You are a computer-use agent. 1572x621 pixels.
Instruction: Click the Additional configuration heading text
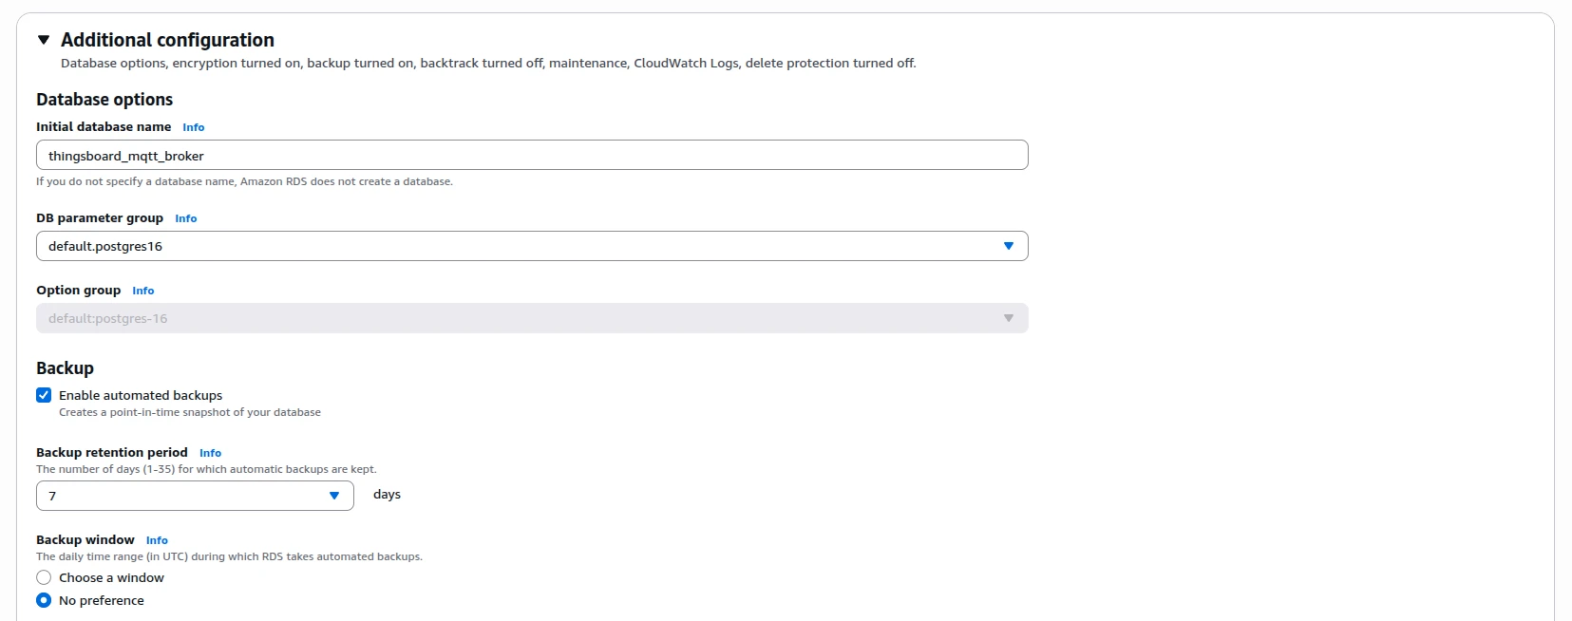167,40
